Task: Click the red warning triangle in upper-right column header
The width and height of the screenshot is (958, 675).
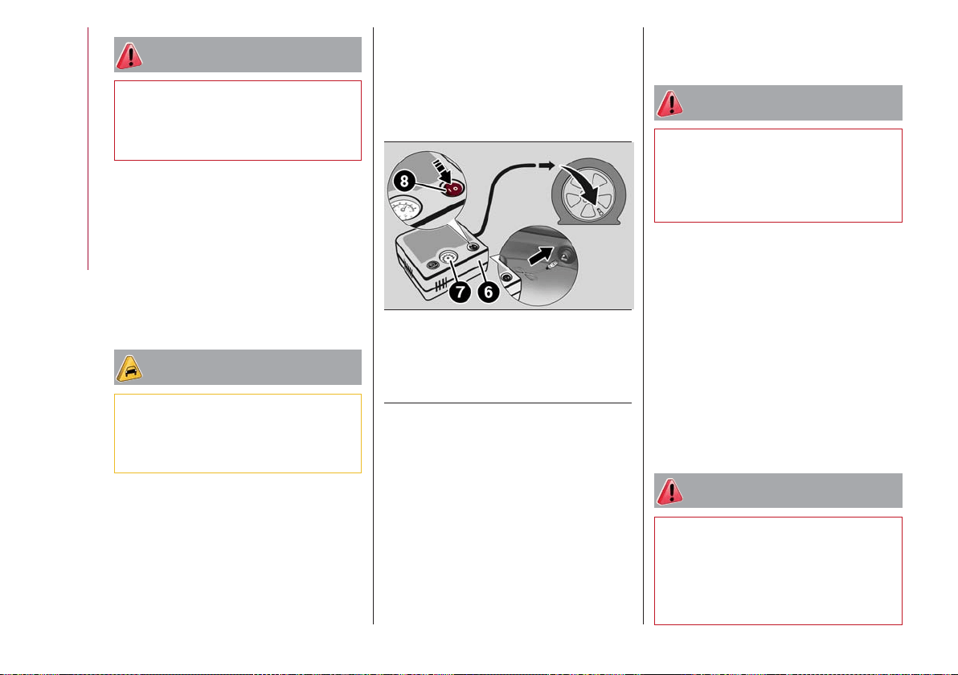Action: pyautogui.click(x=669, y=104)
